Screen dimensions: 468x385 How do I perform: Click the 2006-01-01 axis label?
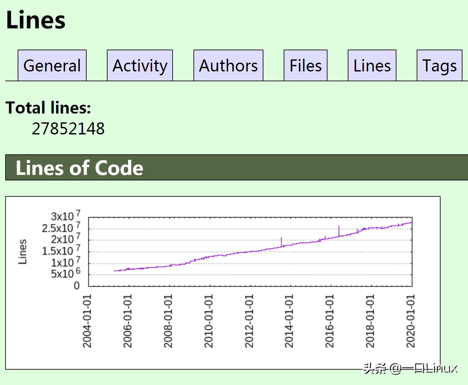(127, 321)
